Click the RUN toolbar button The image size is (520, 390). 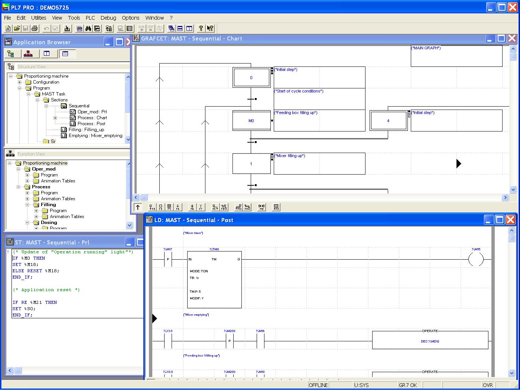[x=142, y=28]
